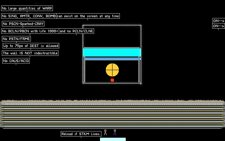Select the white stickman figure
The height and width of the screenshot is (141, 225).
pyautogui.click(x=105, y=133)
